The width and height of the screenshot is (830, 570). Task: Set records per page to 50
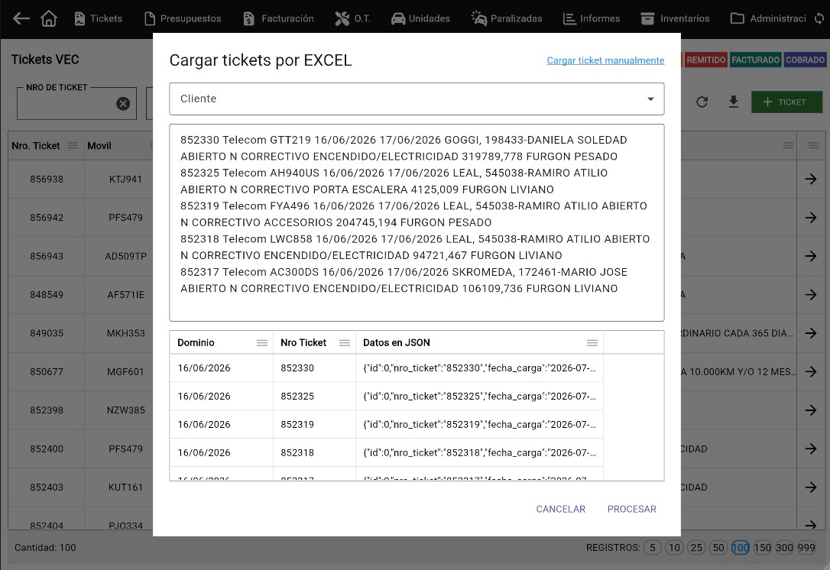tap(718, 548)
